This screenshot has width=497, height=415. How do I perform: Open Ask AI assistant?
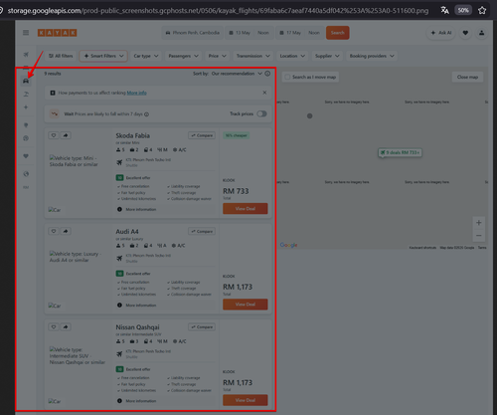click(441, 33)
